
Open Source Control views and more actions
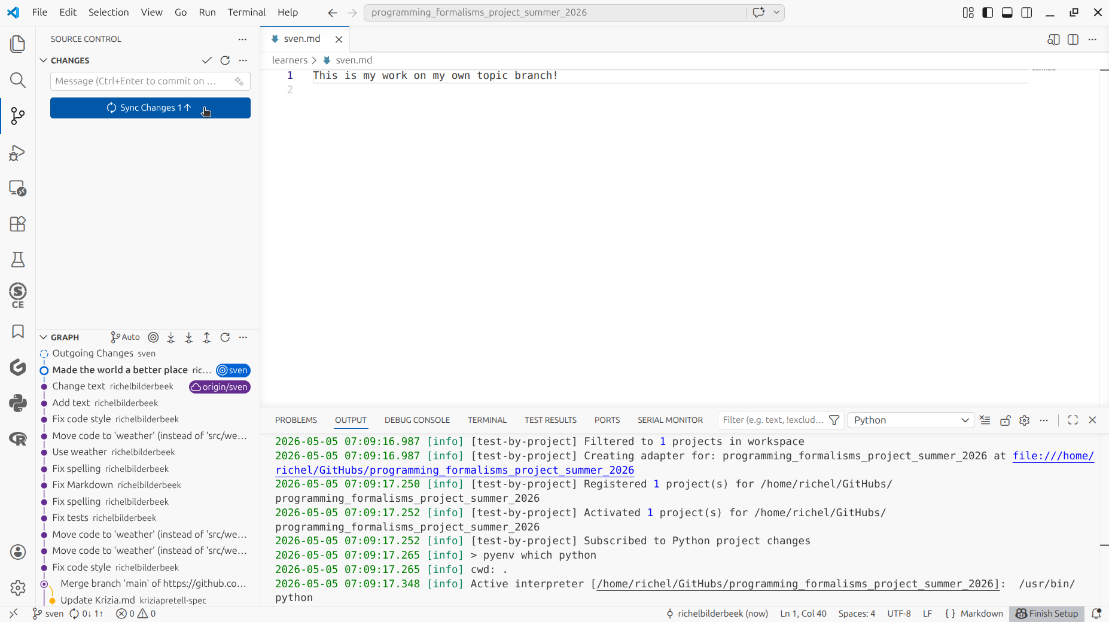(x=242, y=39)
